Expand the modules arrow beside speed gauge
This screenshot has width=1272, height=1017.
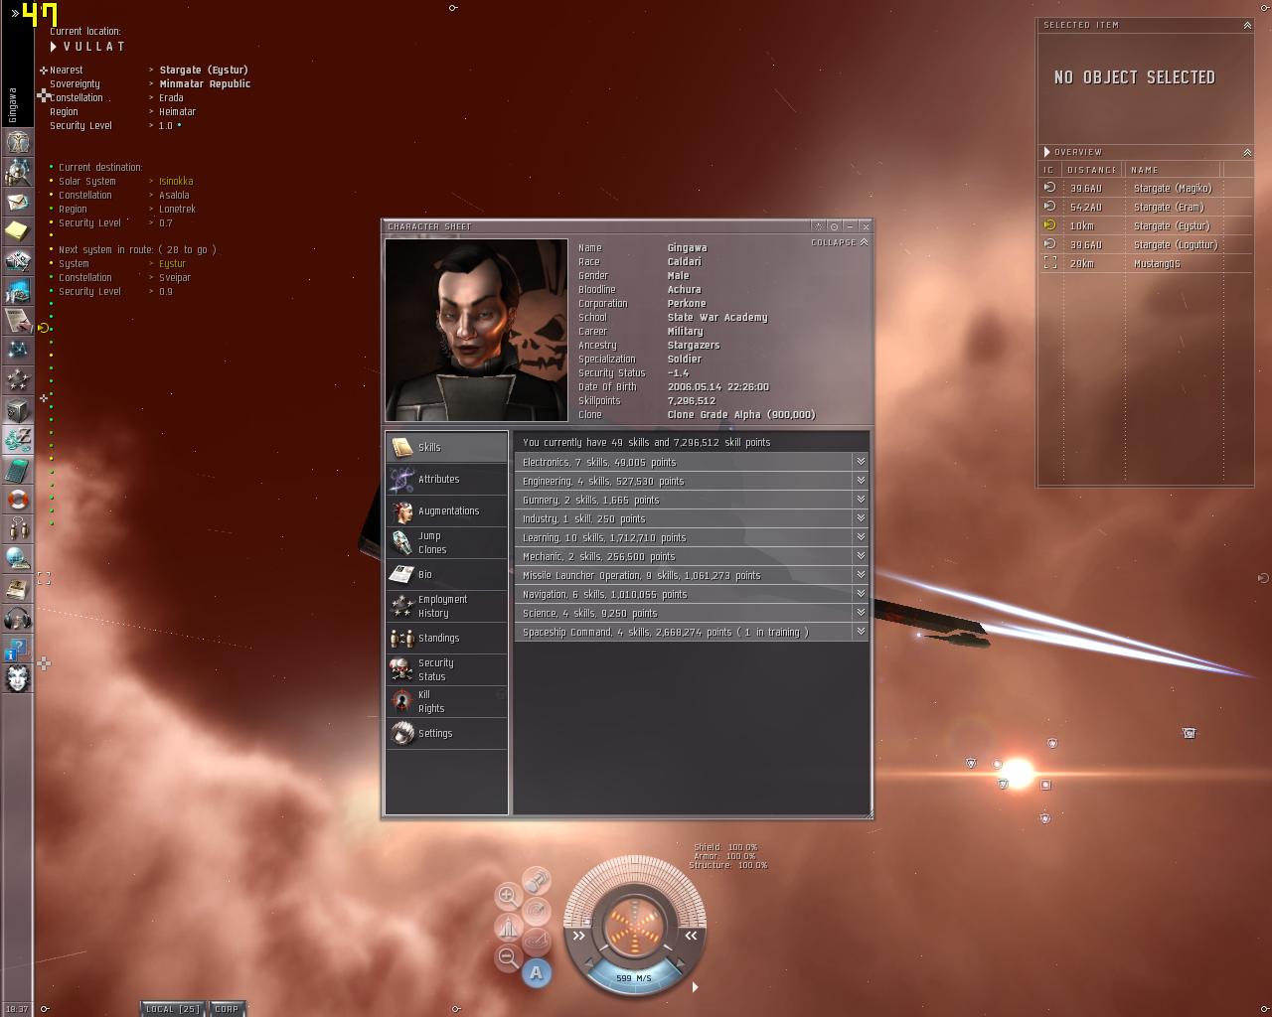695,987
